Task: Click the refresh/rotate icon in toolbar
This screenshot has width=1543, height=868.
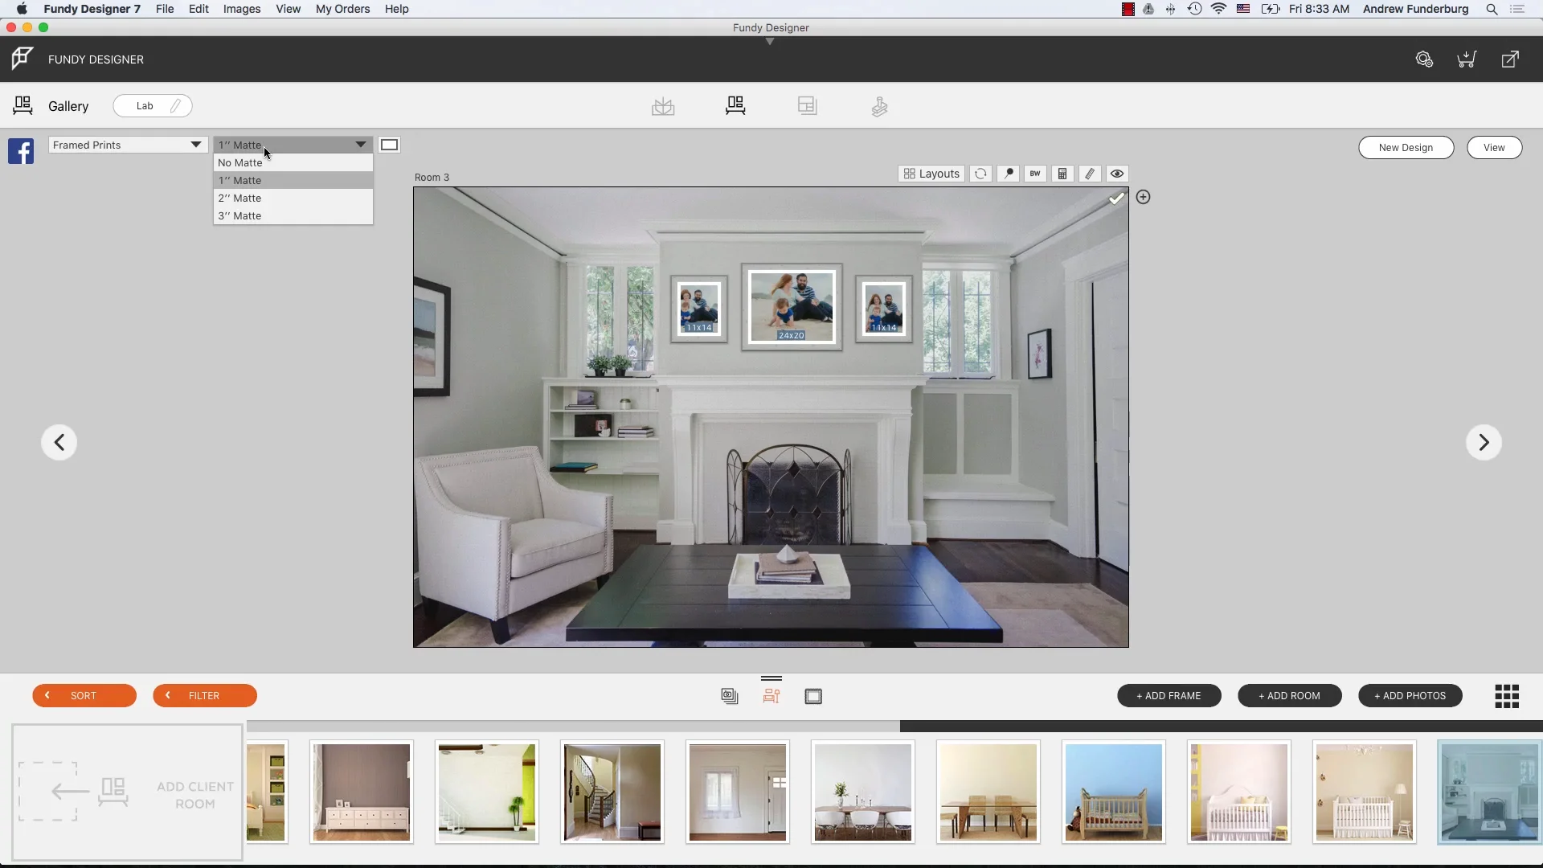Action: click(980, 174)
